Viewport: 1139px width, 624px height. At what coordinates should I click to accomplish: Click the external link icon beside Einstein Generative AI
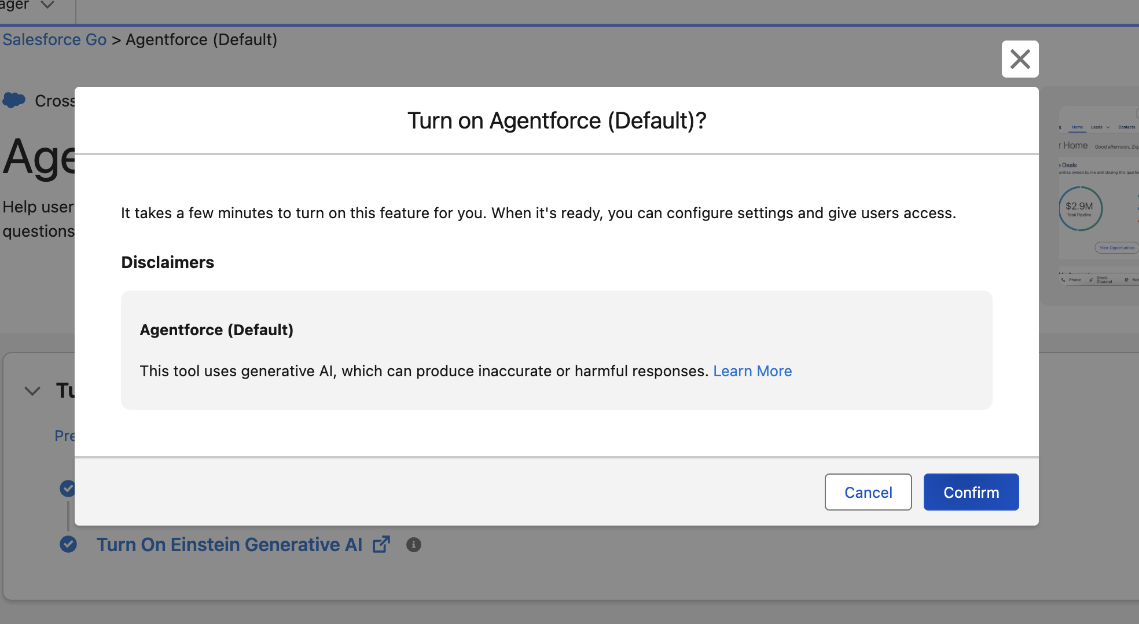381,545
